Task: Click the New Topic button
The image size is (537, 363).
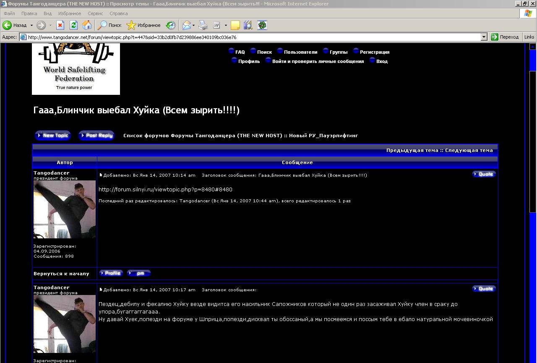Action: (53, 136)
